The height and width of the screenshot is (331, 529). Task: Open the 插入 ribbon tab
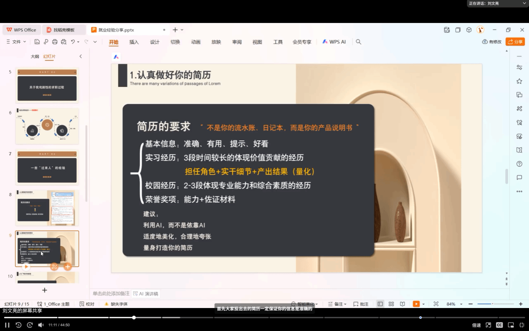tap(134, 42)
